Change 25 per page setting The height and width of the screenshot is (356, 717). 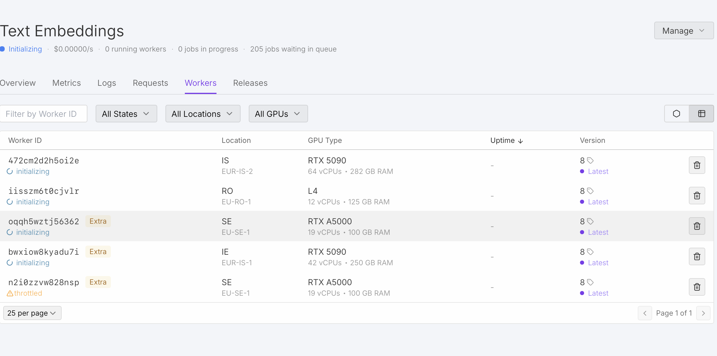click(32, 313)
